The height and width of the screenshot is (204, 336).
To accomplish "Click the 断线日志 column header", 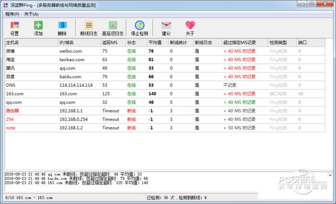I will [x=207, y=43].
